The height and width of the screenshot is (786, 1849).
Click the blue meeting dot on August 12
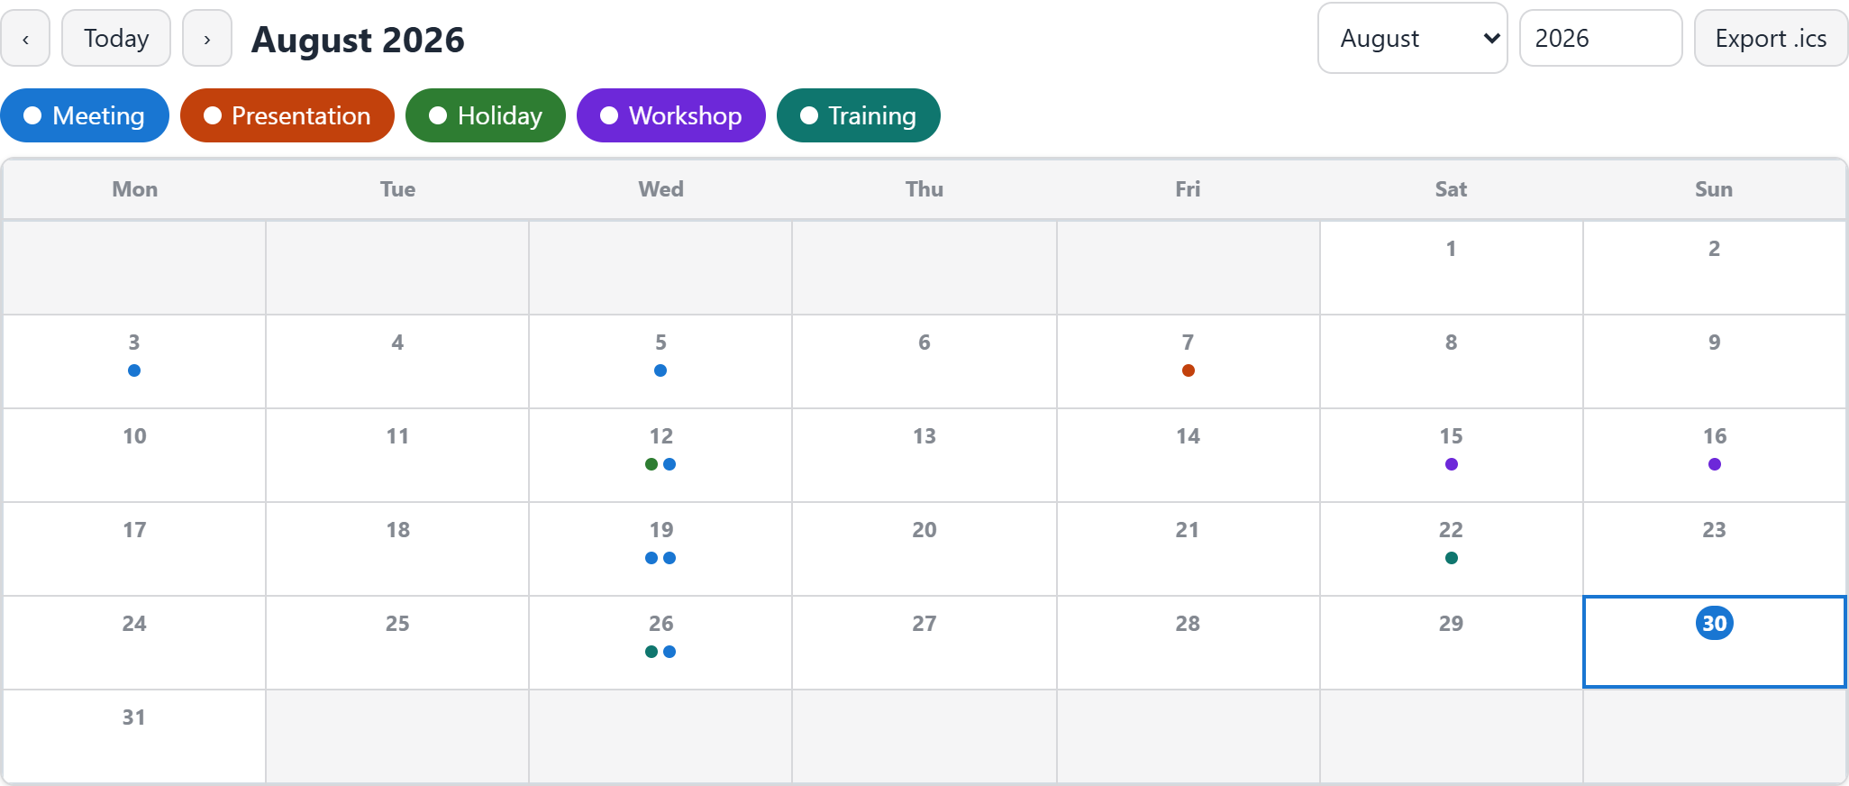tap(669, 464)
